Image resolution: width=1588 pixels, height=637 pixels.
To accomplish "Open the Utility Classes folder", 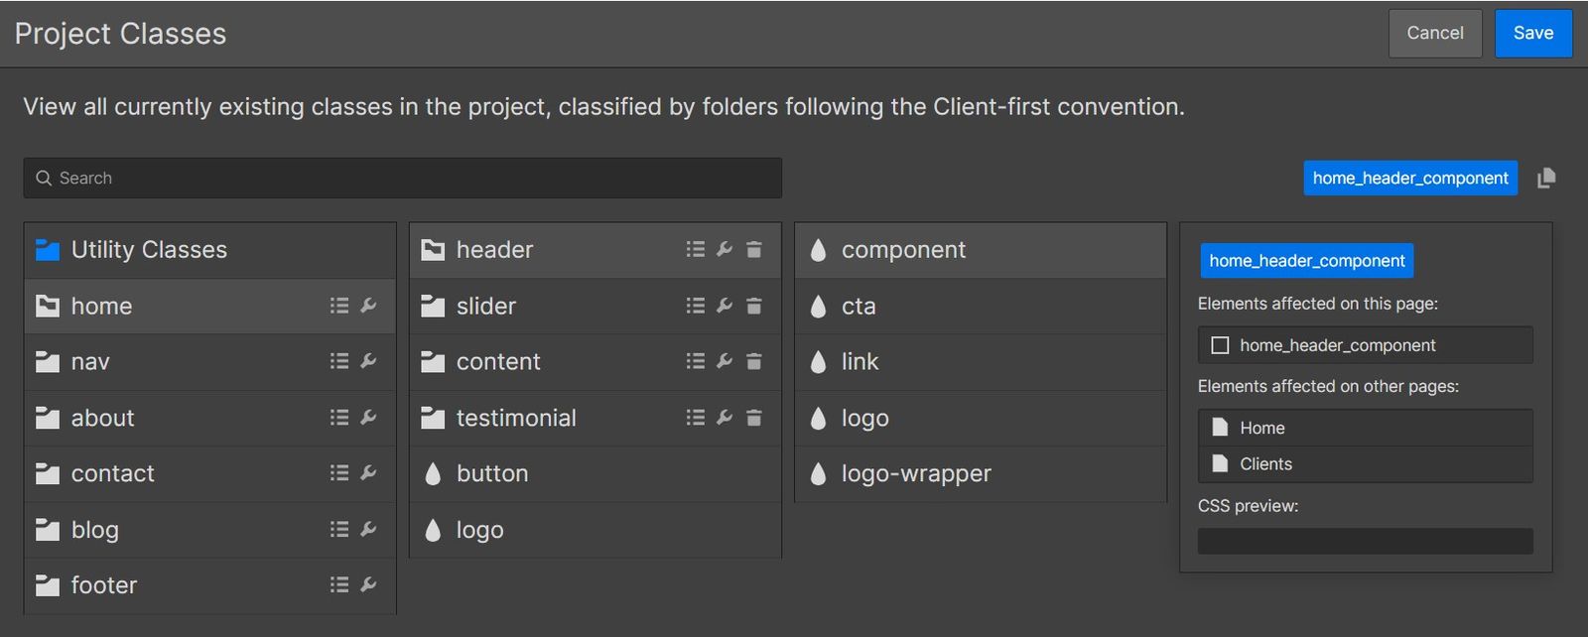I will tap(147, 249).
